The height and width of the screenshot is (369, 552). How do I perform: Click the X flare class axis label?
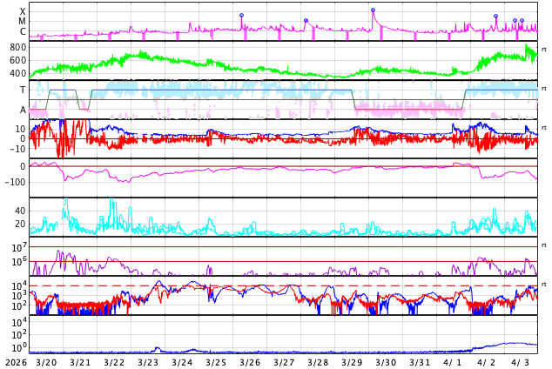click(23, 12)
